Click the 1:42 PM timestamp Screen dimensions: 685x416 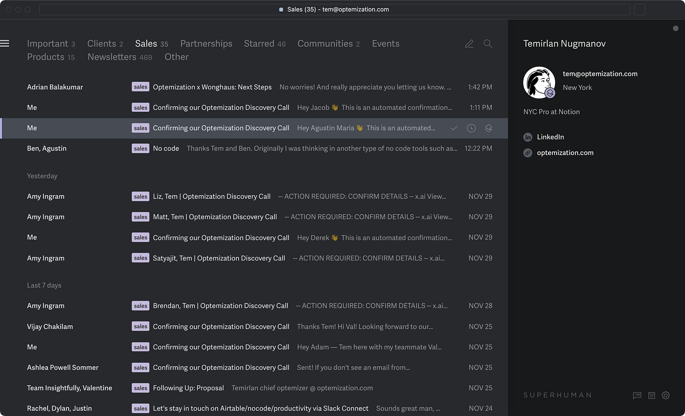click(480, 87)
